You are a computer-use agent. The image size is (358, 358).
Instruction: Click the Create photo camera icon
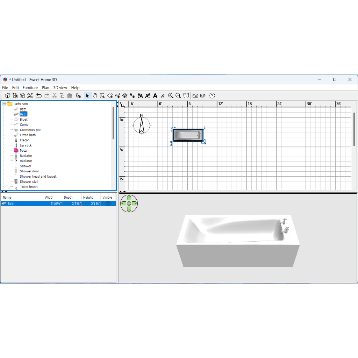[x=195, y=95]
